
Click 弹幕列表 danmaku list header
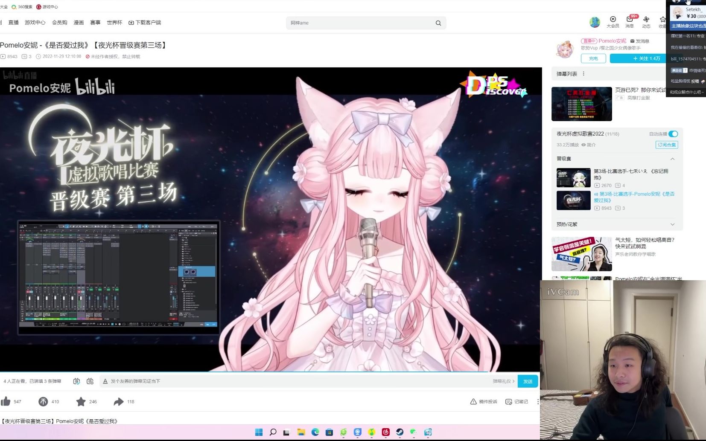click(567, 74)
